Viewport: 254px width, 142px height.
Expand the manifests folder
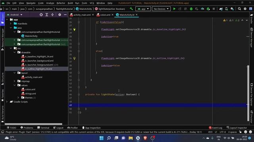[x=11, y=24]
